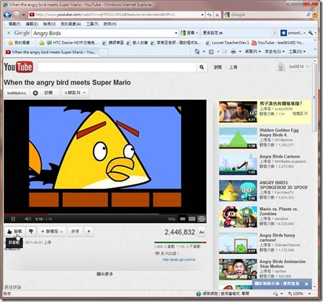Click the Mario vs. Plants vs. Zombies thumbnail
Viewport: 323px width, 302px height.
(238, 217)
